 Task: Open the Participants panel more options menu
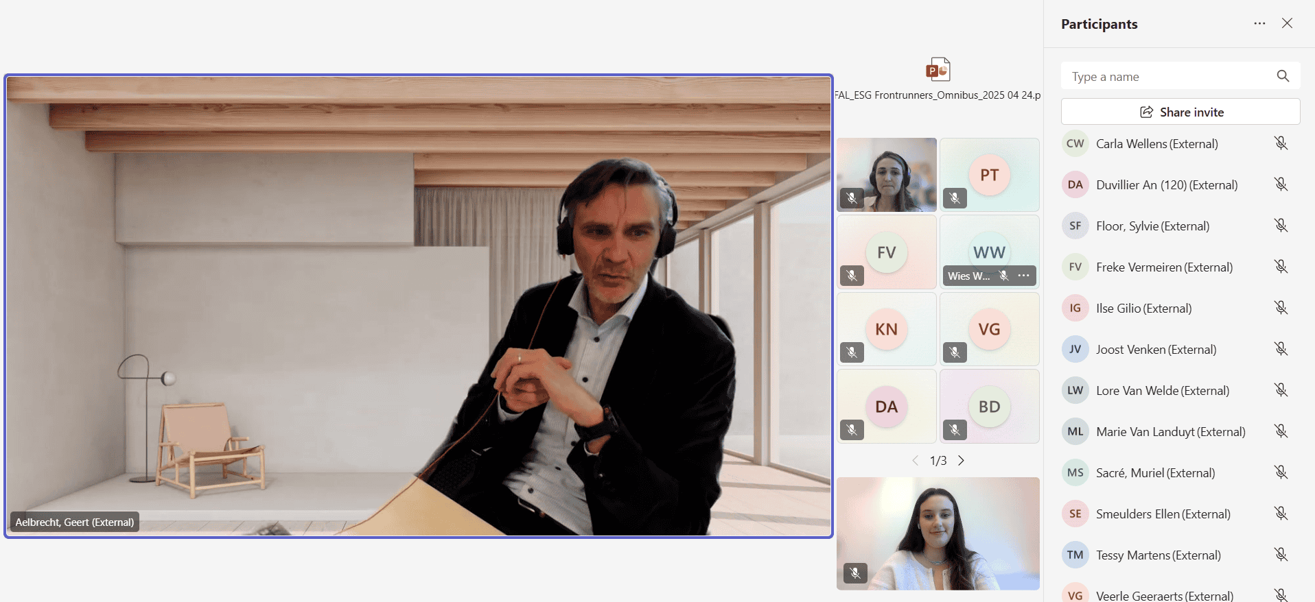(1259, 23)
